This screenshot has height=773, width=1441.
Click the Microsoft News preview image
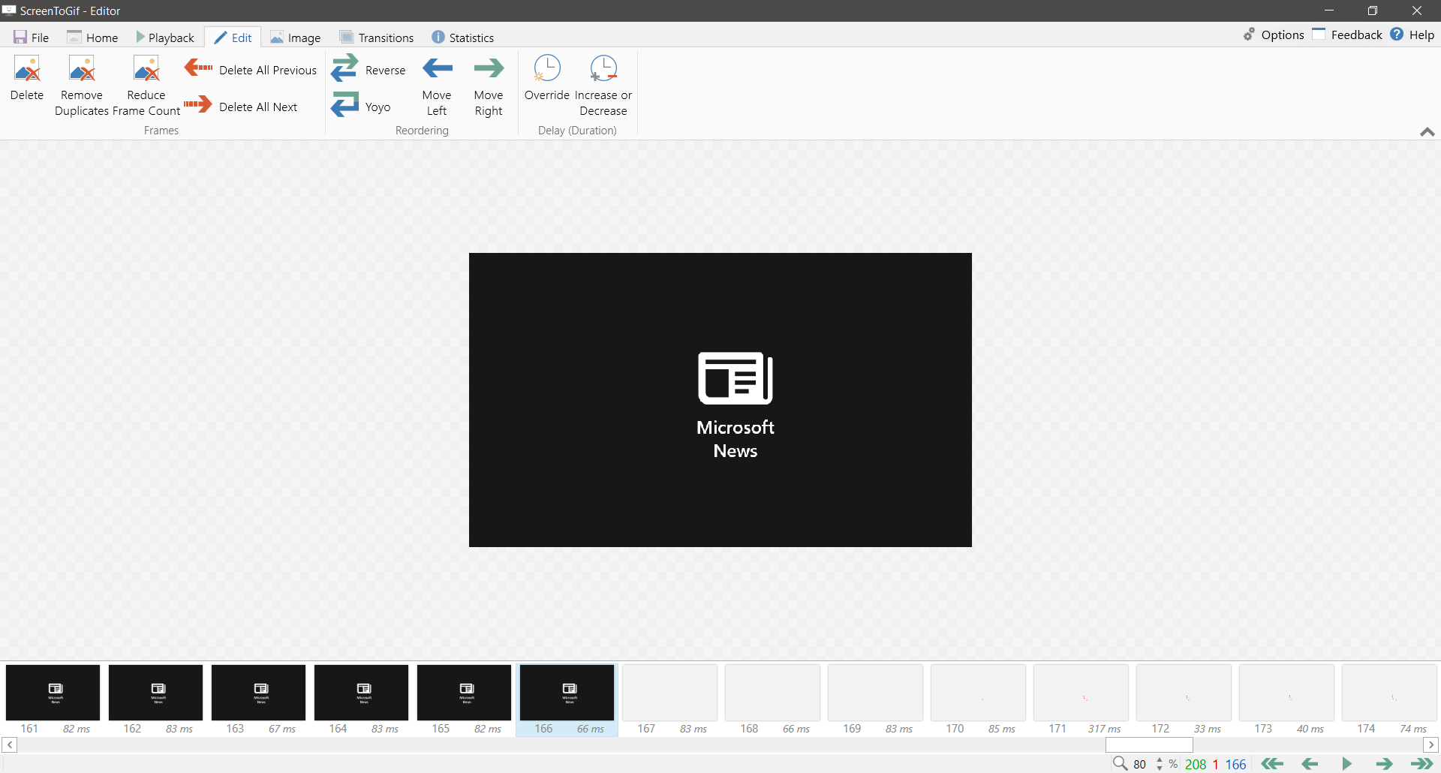point(720,400)
